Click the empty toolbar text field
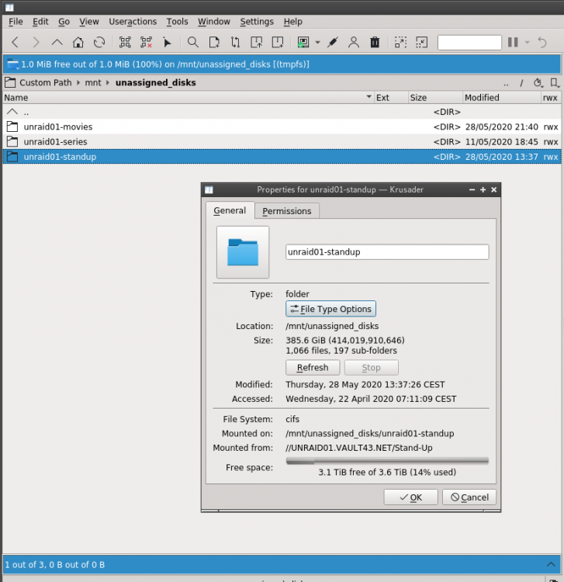 pos(469,43)
